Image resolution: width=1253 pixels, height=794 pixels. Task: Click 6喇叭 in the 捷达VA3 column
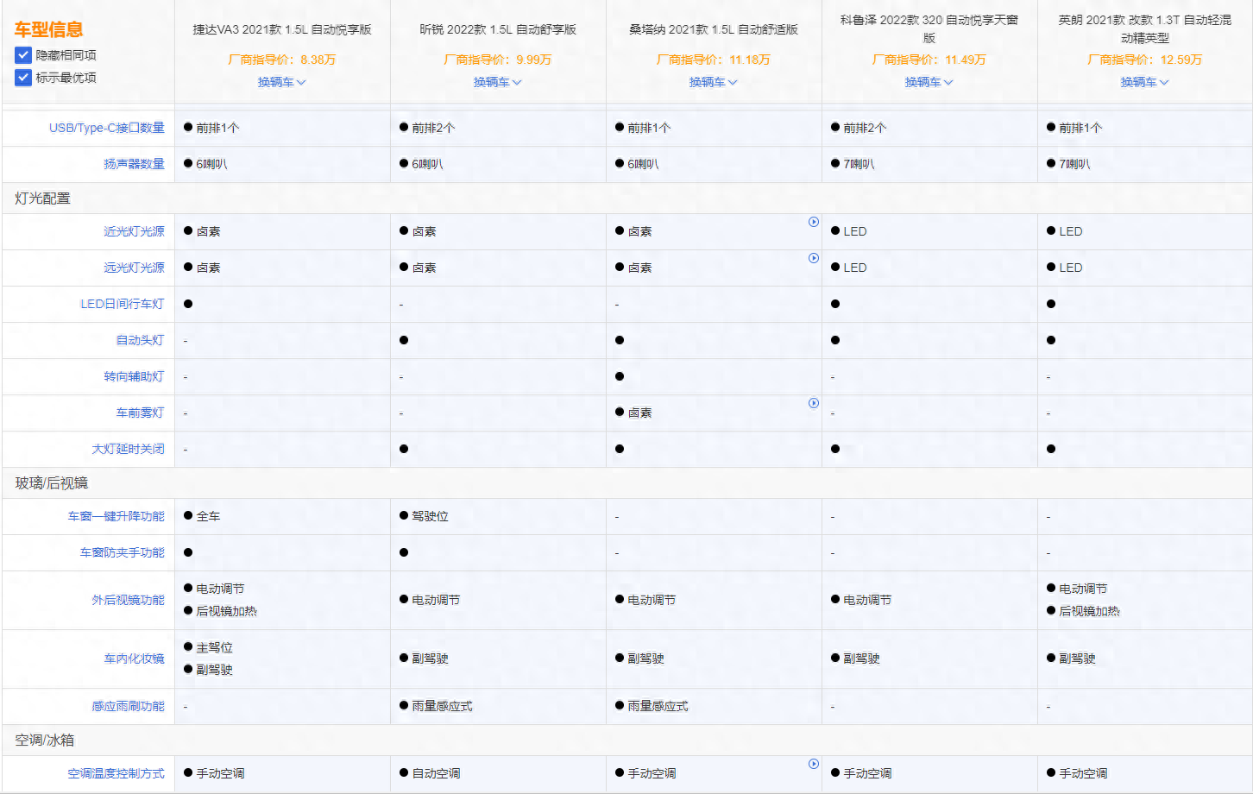click(211, 164)
